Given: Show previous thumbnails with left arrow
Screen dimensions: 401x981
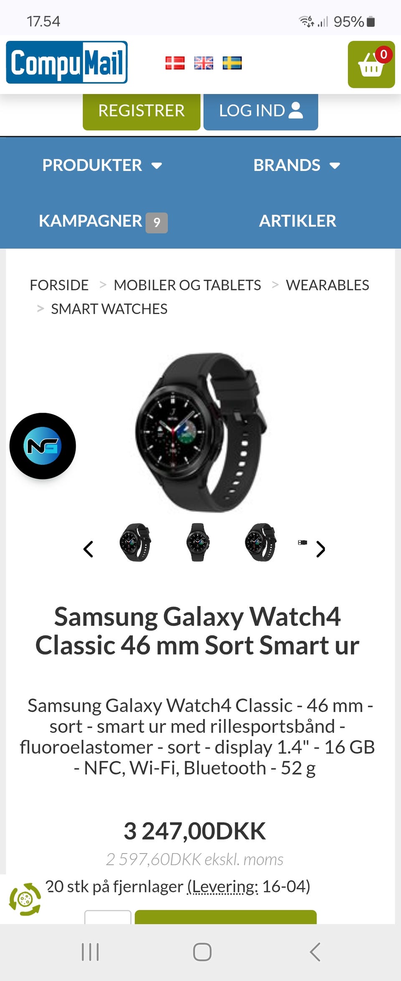Looking at the screenshot, I should coord(88,549).
